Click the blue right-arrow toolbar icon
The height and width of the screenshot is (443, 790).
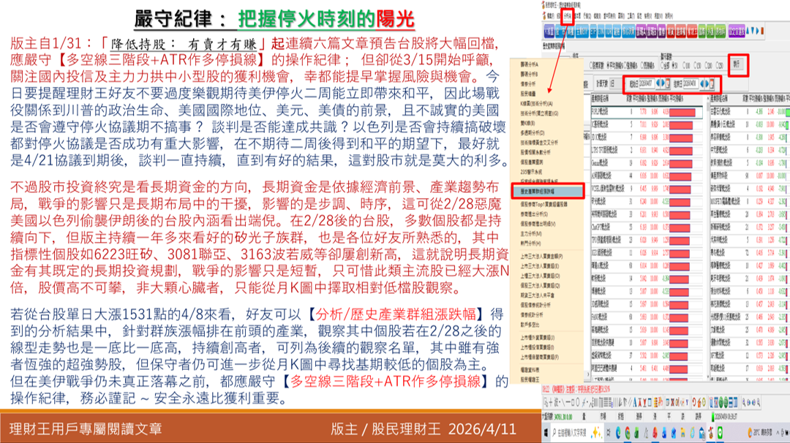coord(757,31)
